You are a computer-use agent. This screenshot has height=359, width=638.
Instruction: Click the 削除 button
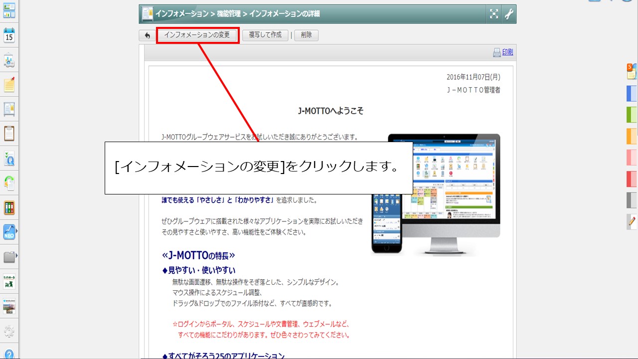pos(307,35)
